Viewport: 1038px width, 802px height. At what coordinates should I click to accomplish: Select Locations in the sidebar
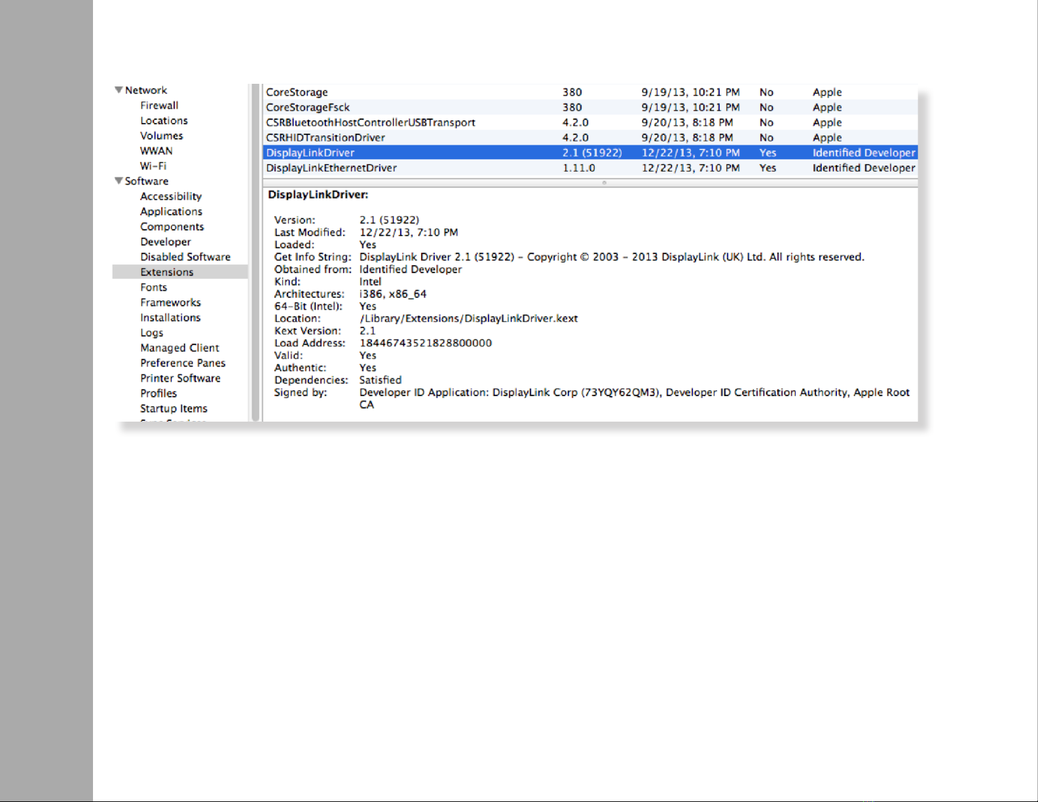click(x=164, y=120)
